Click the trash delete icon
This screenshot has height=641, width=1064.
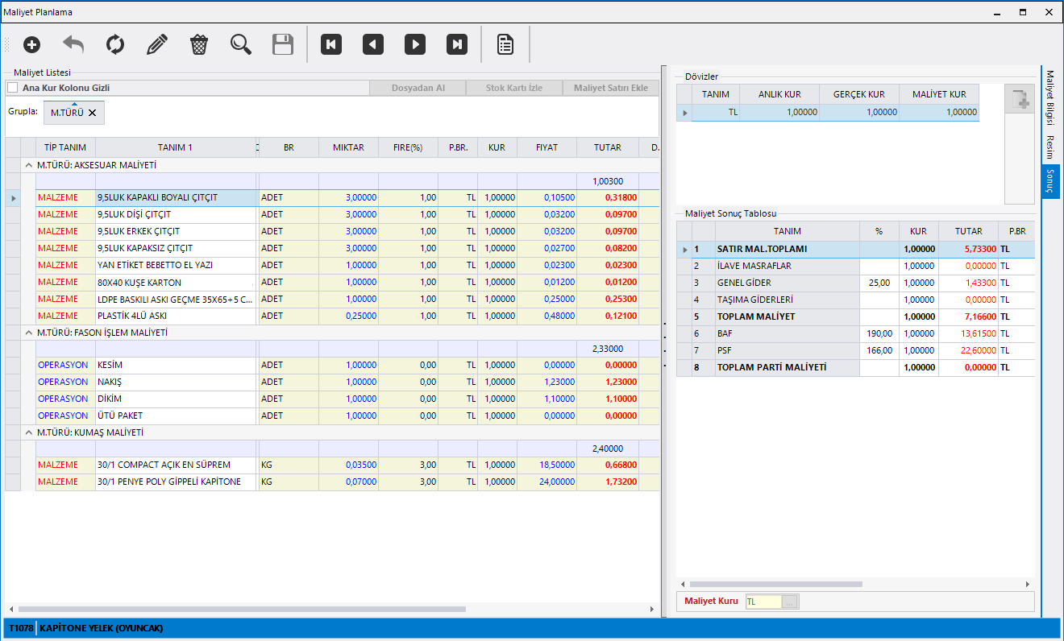point(199,44)
